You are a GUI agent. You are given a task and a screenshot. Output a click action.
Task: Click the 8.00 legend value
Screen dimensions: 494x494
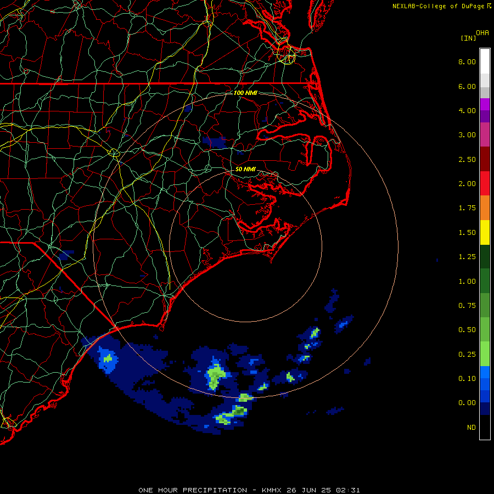click(x=467, y=61)
